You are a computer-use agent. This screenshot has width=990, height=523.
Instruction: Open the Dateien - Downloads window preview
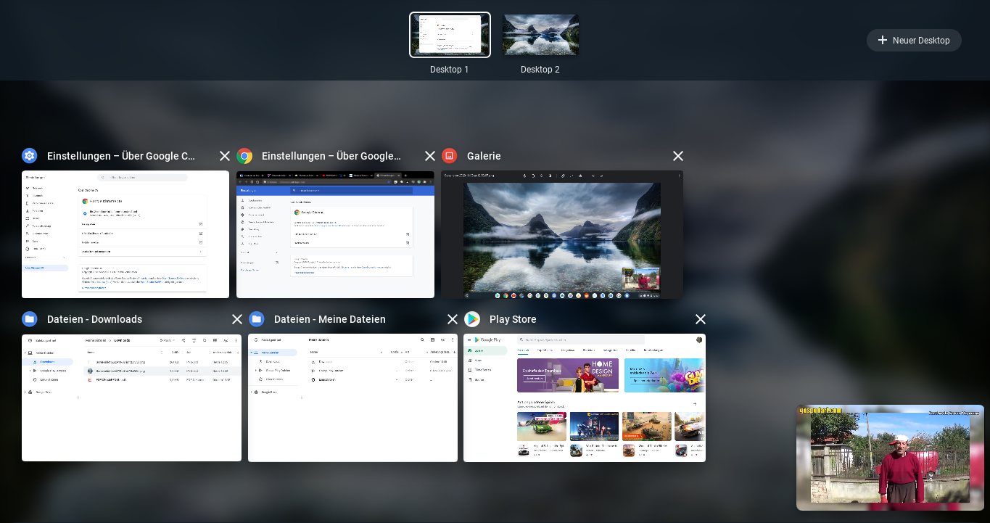131,398
